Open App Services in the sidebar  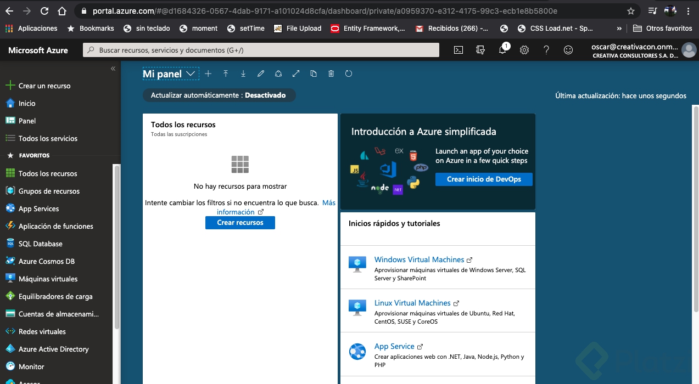point(38,208)
